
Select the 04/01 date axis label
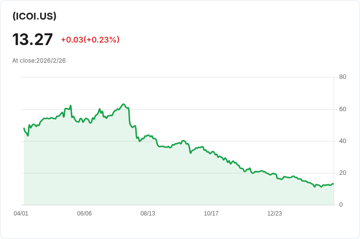21,214
